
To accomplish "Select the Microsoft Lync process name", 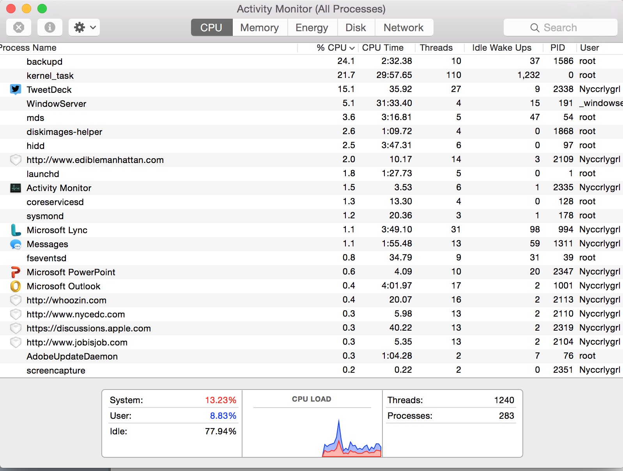I will [x=57, y=230].
